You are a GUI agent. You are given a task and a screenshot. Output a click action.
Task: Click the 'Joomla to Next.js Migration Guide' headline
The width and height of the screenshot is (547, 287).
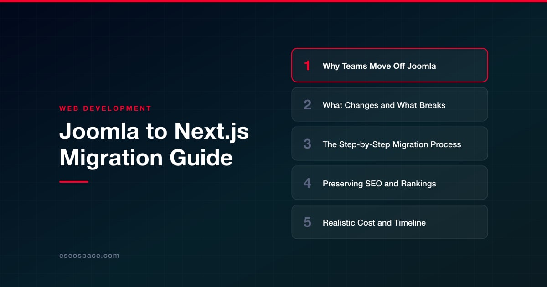[x=154, y=145]
